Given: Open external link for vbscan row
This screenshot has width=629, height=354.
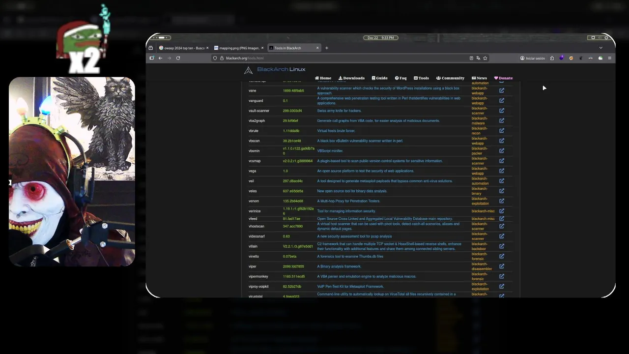Looking at the screenshot, I should (502, 141).
